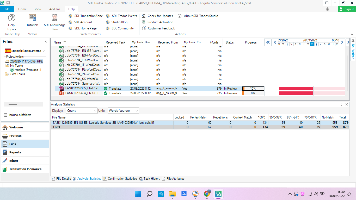Click the file list horizontal scrollbar

click(194, 98)
